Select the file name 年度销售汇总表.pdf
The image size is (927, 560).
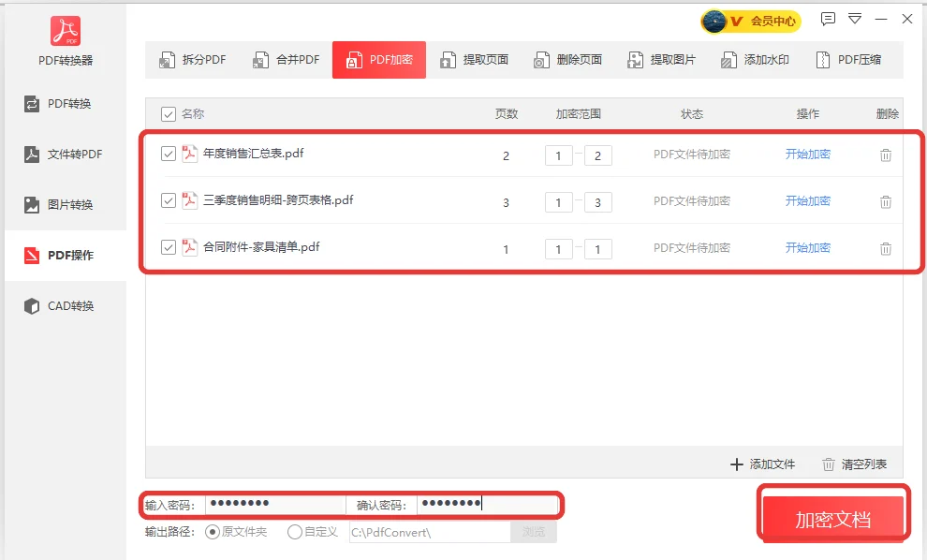253,154
